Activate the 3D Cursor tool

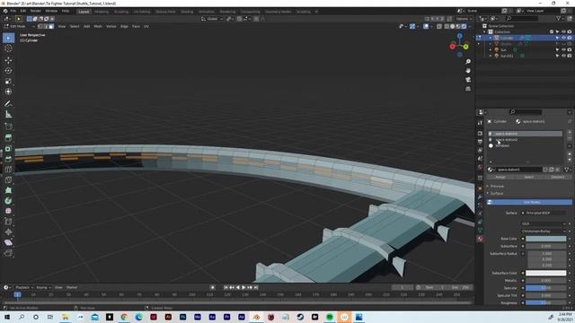pyautogui.click(x=8, y=48)
